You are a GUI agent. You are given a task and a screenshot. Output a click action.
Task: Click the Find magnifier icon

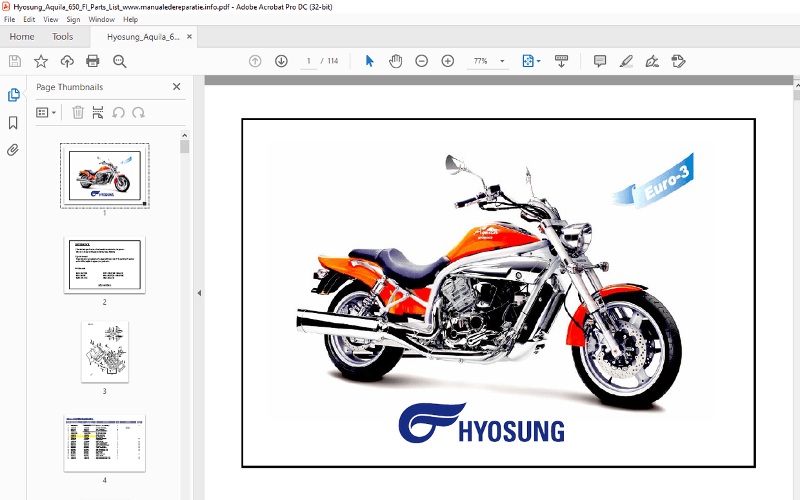click(x=119, y=61)
